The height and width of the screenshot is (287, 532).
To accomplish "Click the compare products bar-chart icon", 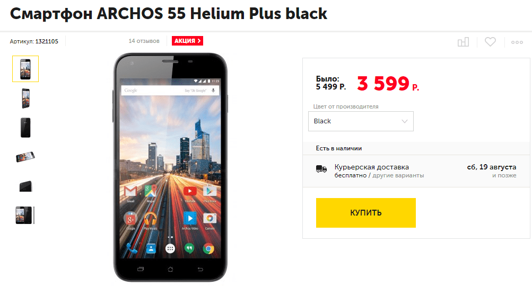I will coord(463,42).
